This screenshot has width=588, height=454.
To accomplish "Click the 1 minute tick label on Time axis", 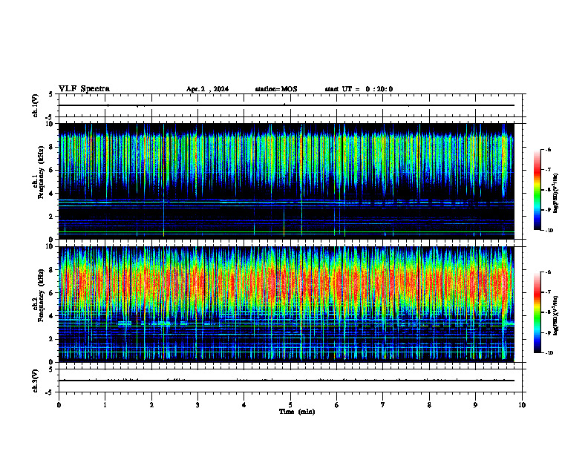I will click(105, 405).
